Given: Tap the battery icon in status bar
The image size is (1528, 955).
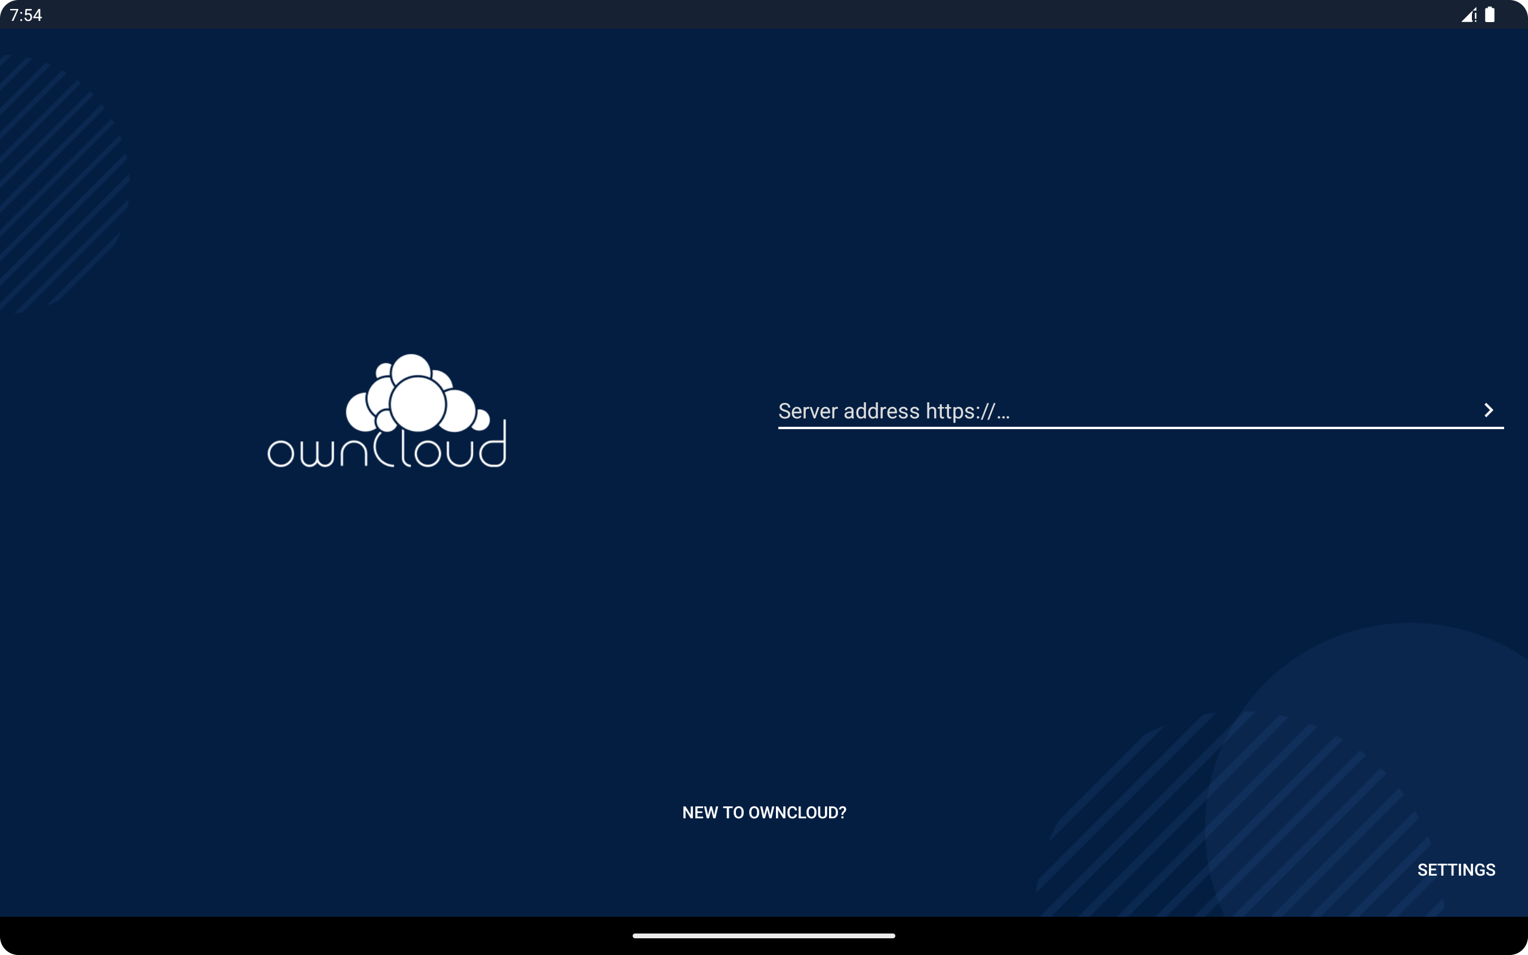Looking at the screenshot, I should [x=1490, y=14].
